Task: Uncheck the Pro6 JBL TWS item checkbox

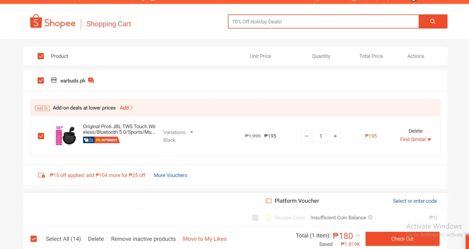Action: click(x=41, y=136)
